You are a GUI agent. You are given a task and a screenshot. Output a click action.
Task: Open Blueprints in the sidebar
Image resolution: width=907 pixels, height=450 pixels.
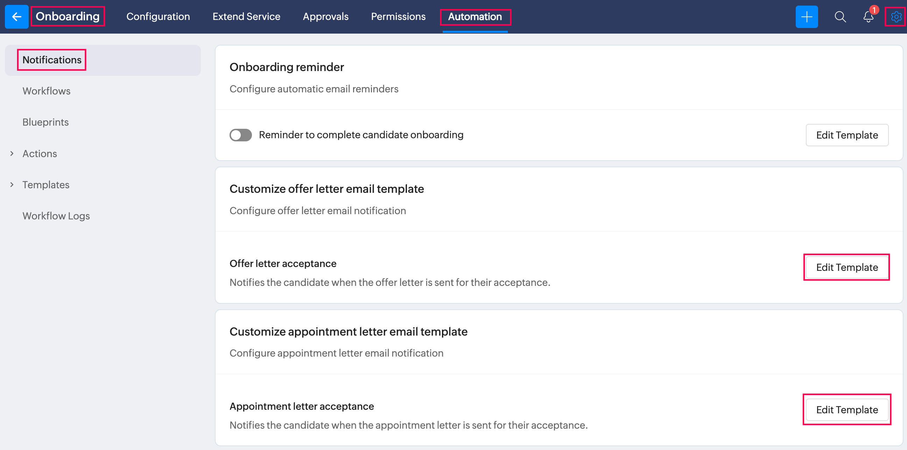tap(45, 122)
